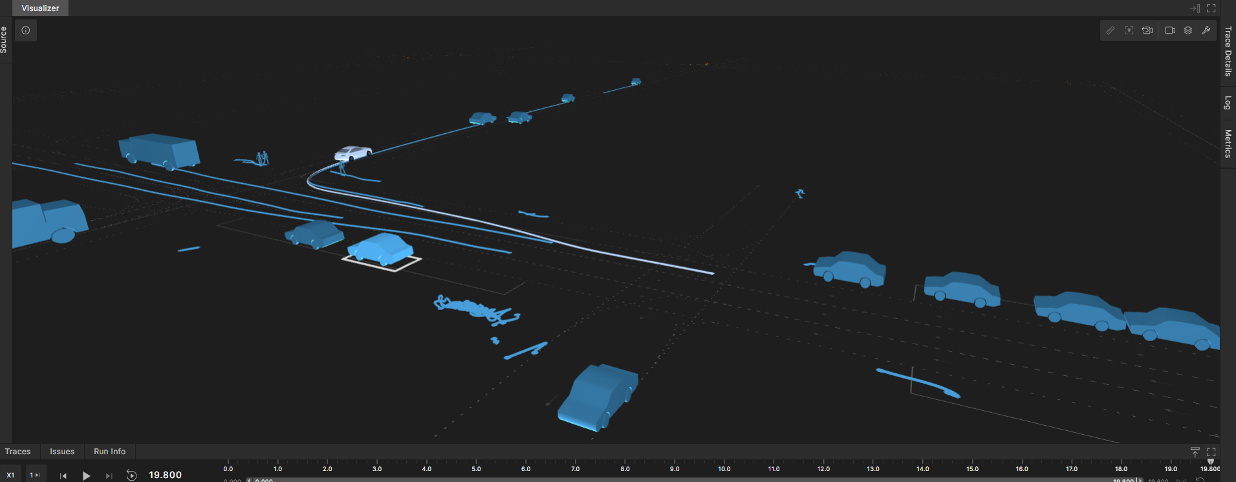Screen dimensions: 1236x482
Task: Open the X1 playback speed selector
Action: [x=10, y=476]
